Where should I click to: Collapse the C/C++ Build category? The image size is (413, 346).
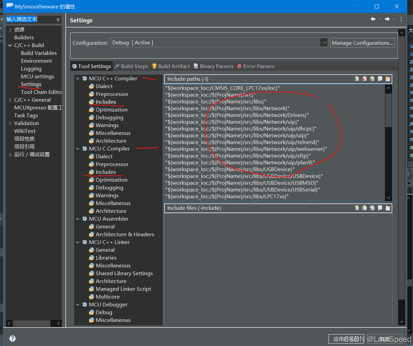[x=10, y=45]
